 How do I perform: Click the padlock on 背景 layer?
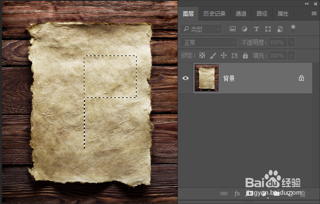point(301,78)
